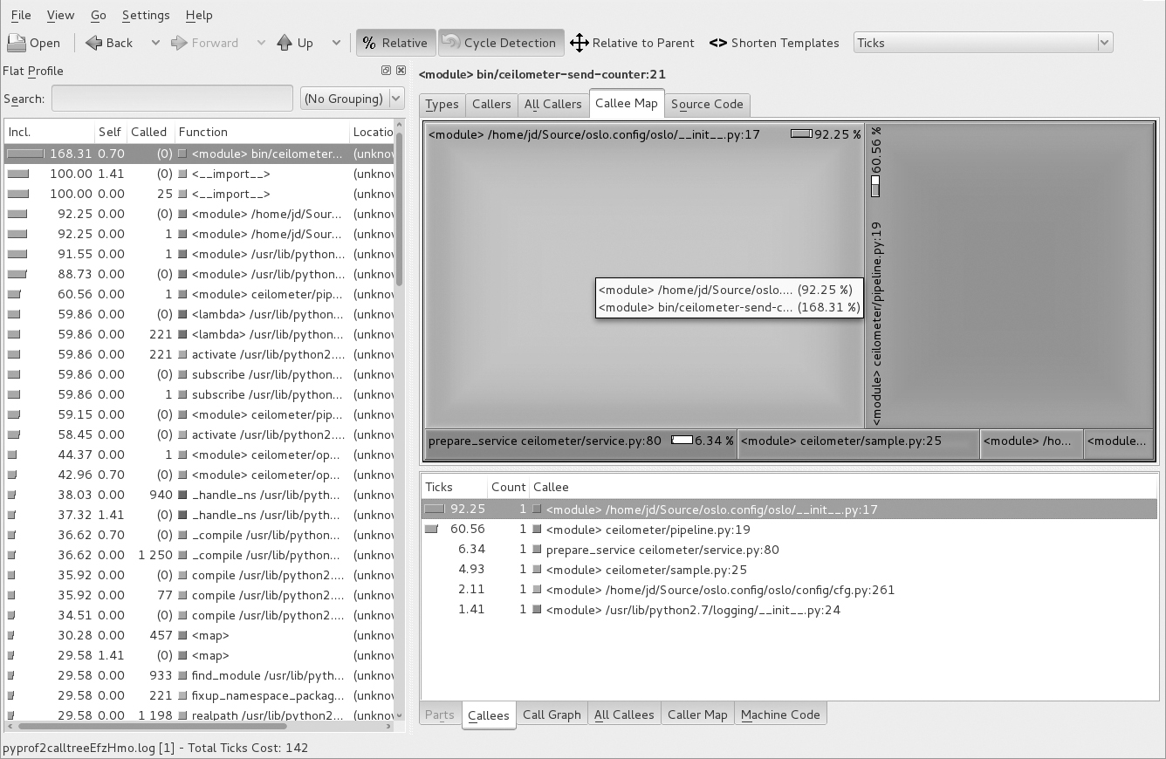Click the Open file icon
The height and width of the screenshot is (759, 1166).
pos(17,43)
